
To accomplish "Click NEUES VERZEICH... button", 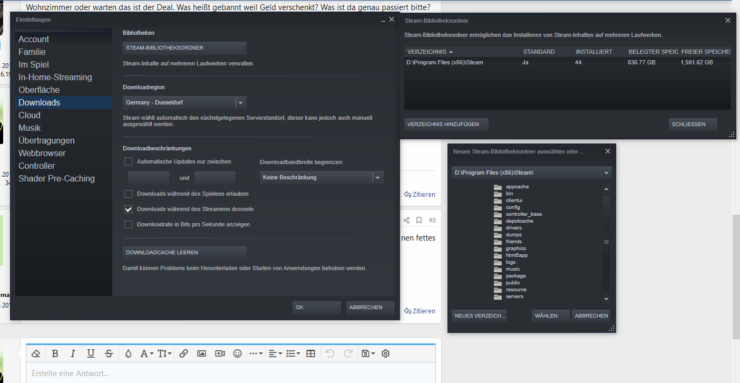I will point(479,316).
